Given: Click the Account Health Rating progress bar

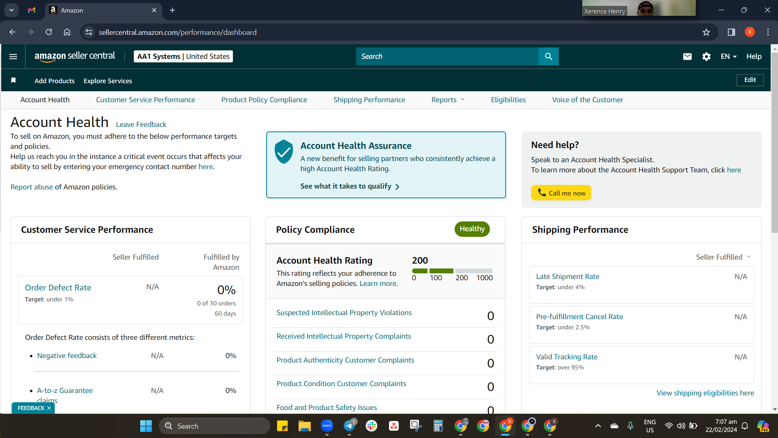Looking at the screenshot, I should [452, 271].
